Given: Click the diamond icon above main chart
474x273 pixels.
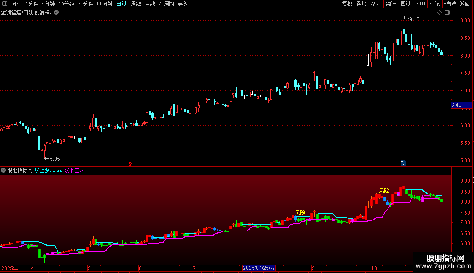Looking at the screenshot, I should [439, 13].
